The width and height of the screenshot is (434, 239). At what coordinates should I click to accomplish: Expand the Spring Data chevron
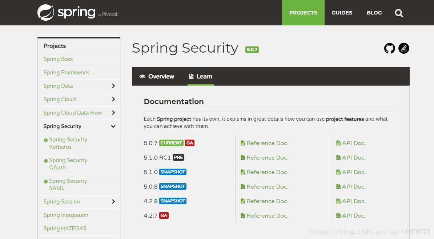point(113,86)
